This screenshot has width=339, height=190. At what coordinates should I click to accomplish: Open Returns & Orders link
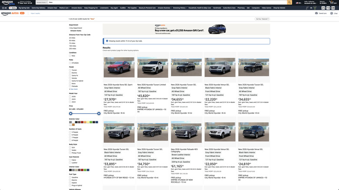pyautogui.click(x=323, y=3)
